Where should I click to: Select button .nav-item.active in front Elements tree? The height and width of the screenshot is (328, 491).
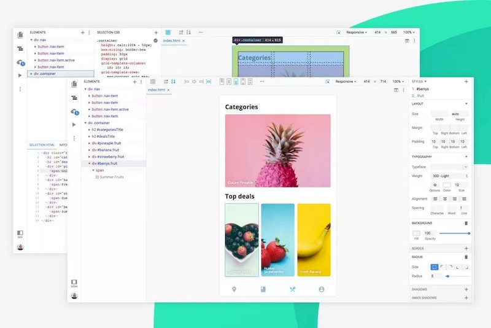pyautogui.click(x=110, y=109)
